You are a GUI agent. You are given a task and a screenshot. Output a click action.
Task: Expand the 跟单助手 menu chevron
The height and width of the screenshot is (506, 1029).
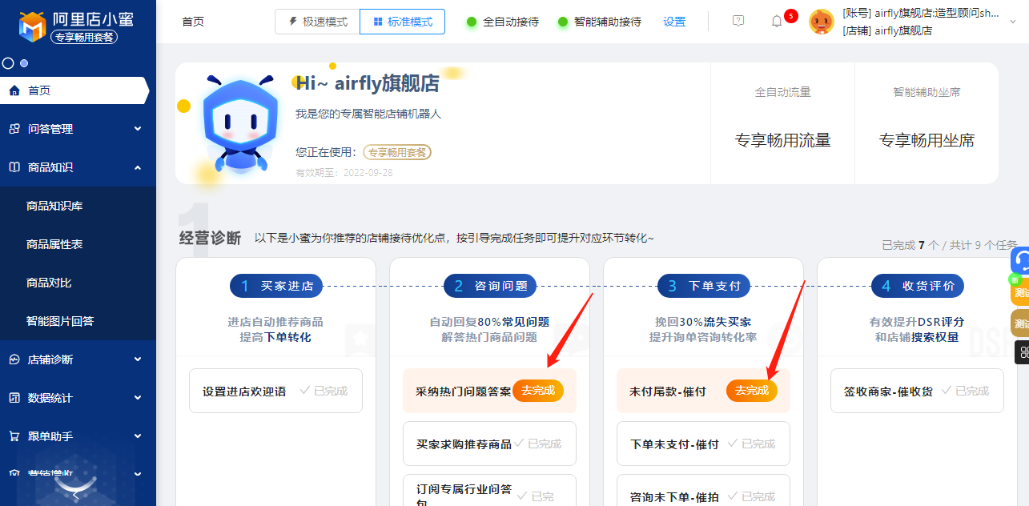click(138, 436)
